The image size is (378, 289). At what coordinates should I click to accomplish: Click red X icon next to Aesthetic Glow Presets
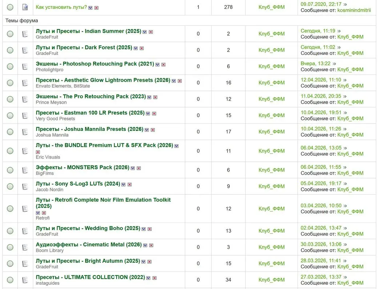pos(180,81)
